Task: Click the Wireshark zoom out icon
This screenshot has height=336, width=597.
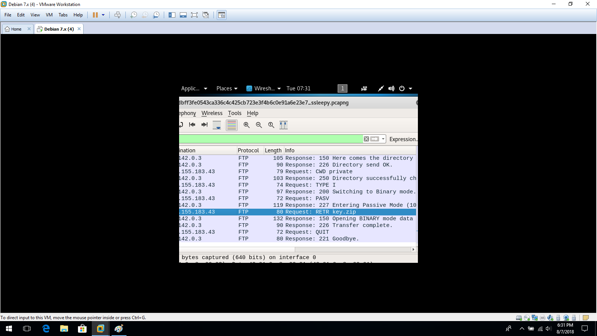Action: pyautogui.click(x=259, y=125)
